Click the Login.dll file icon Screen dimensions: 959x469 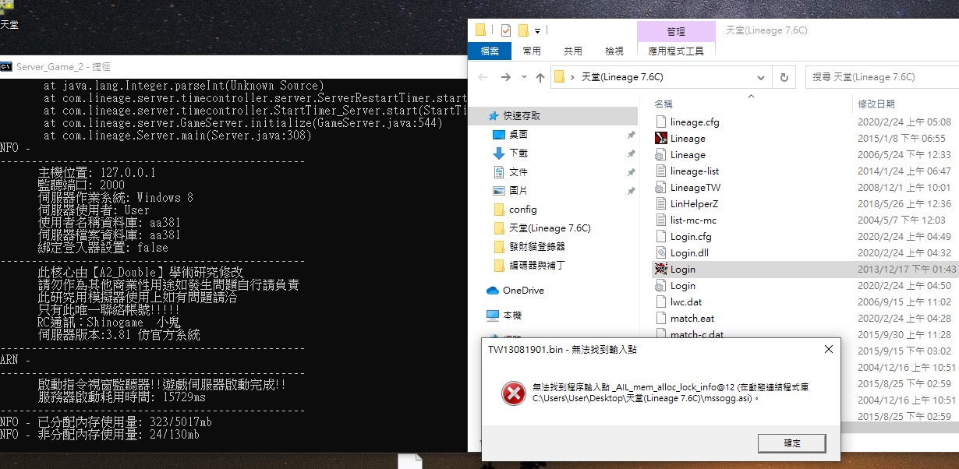(x=660, y=253)
